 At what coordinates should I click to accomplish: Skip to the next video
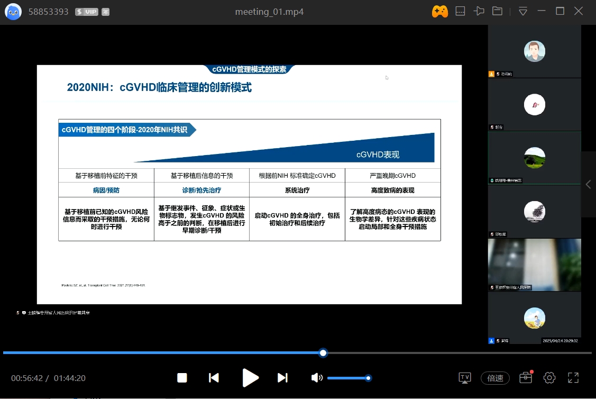coord(282,378)
